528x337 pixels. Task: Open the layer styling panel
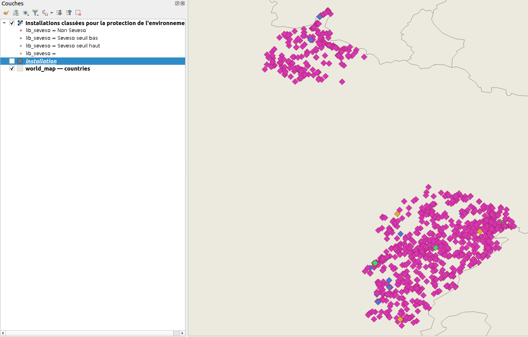(6, 12)
